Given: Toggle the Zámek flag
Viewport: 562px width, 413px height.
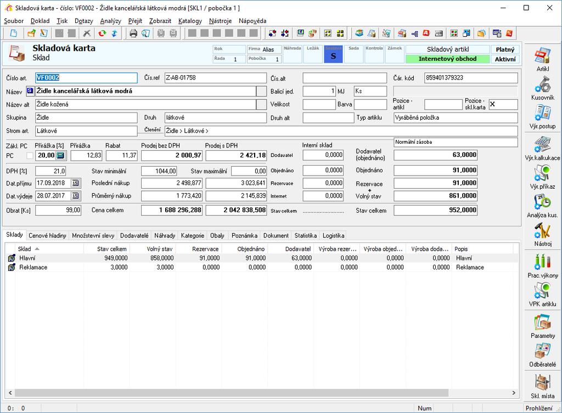Looking at the screenshot, I should coord(395,54).
